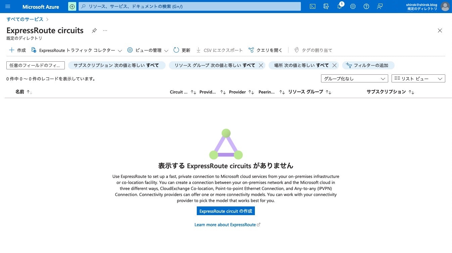Open 場所 filter pill
Screen dimensions: 452x253
point(301,65)
